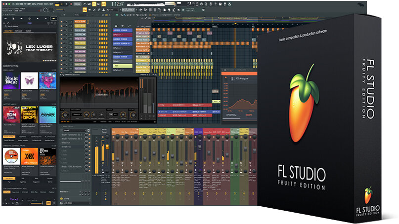
Task: Click the question mark help icon
Action: coord(216,4)
